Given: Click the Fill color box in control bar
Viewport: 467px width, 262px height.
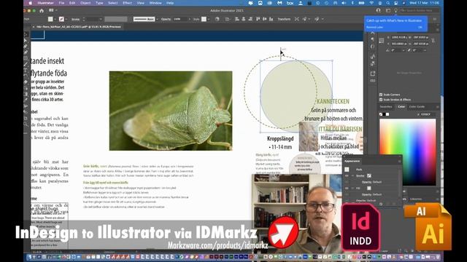Looking at the screenshot, I should tap(50, 19).
